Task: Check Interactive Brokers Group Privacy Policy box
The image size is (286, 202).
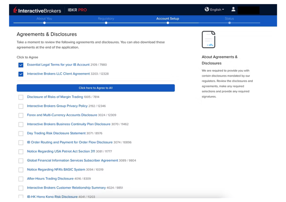Action: pos(21,106)
